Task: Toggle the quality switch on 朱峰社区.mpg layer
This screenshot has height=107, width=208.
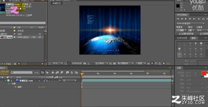Action: [x=44, y=81]
